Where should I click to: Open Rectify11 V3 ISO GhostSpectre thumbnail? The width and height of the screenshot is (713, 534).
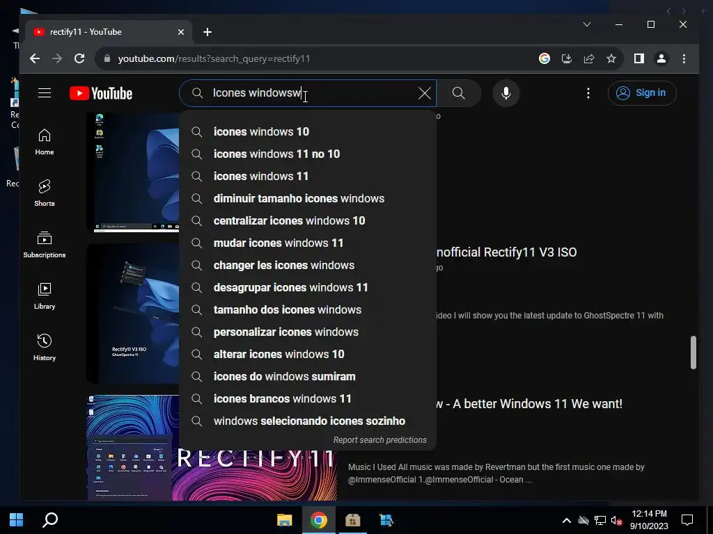tap(133, 314)
